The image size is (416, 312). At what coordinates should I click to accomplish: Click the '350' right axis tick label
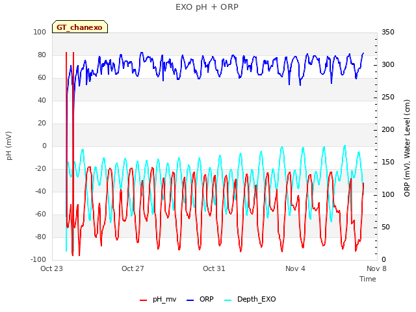click(388, 32)
